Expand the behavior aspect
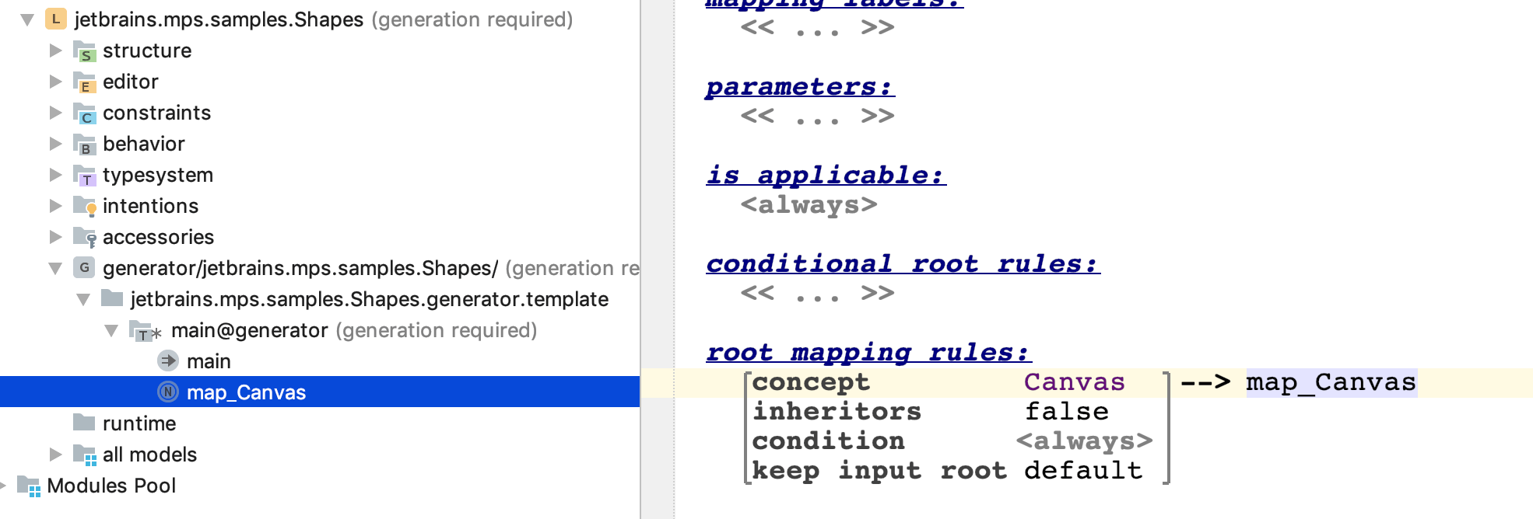 (x=55, y=144)
